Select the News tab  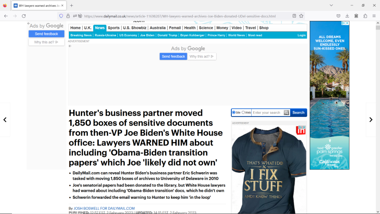pyautogui.click(x=100, y=28)
